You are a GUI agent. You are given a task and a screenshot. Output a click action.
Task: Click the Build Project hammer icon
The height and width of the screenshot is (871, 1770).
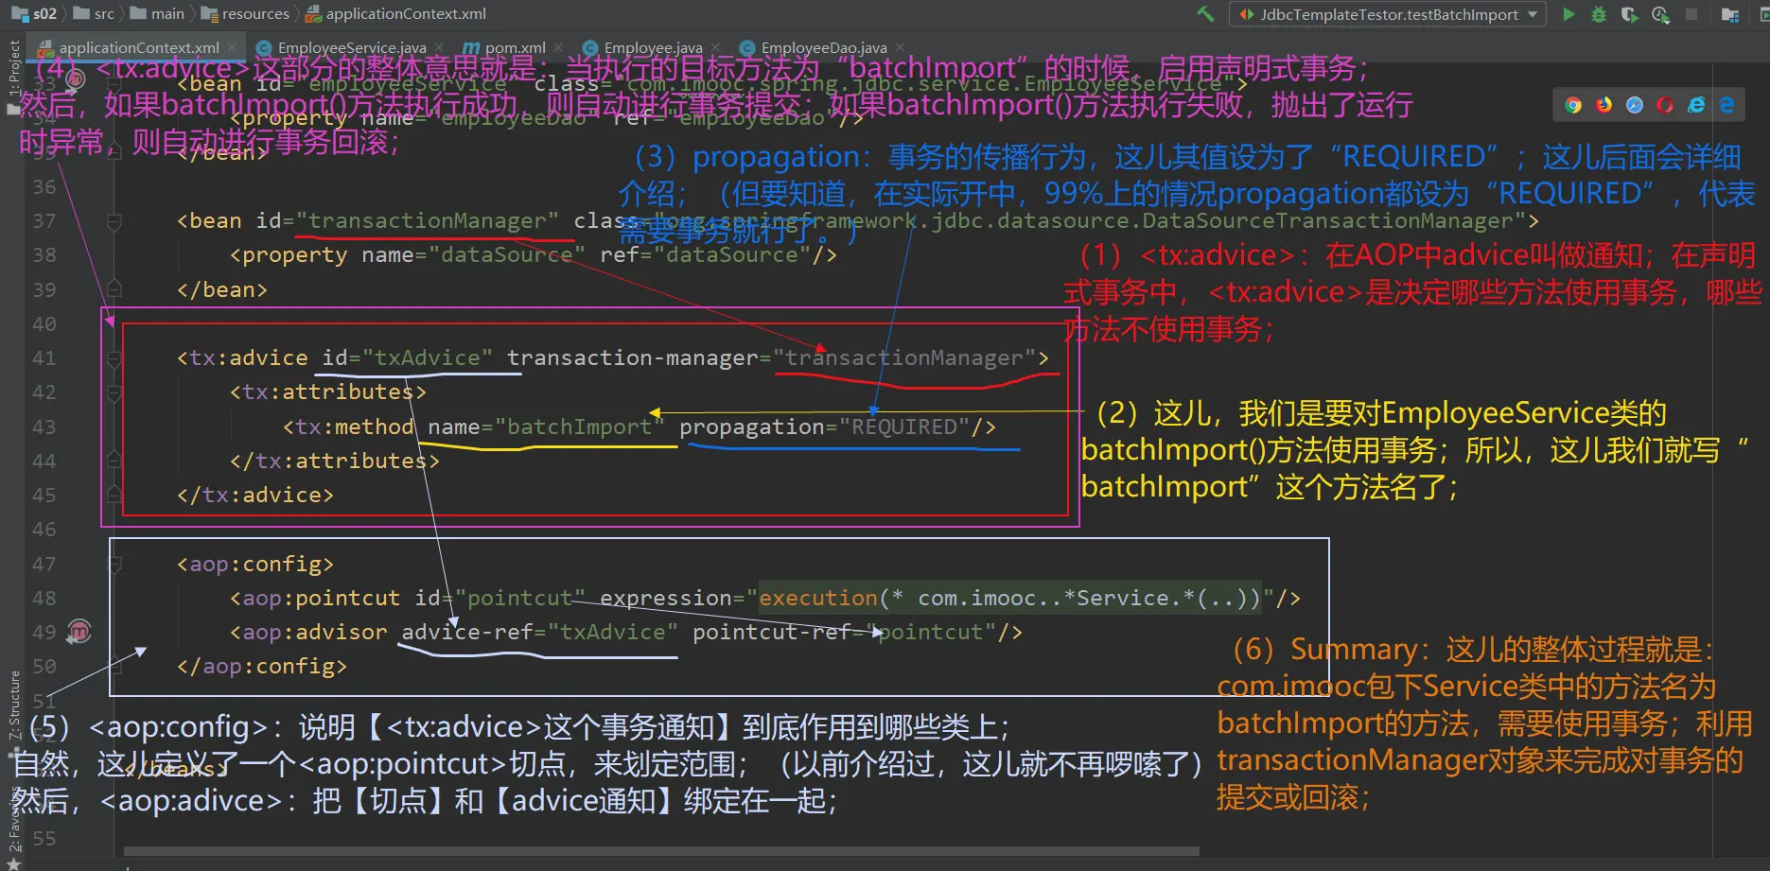[1205, 14]
